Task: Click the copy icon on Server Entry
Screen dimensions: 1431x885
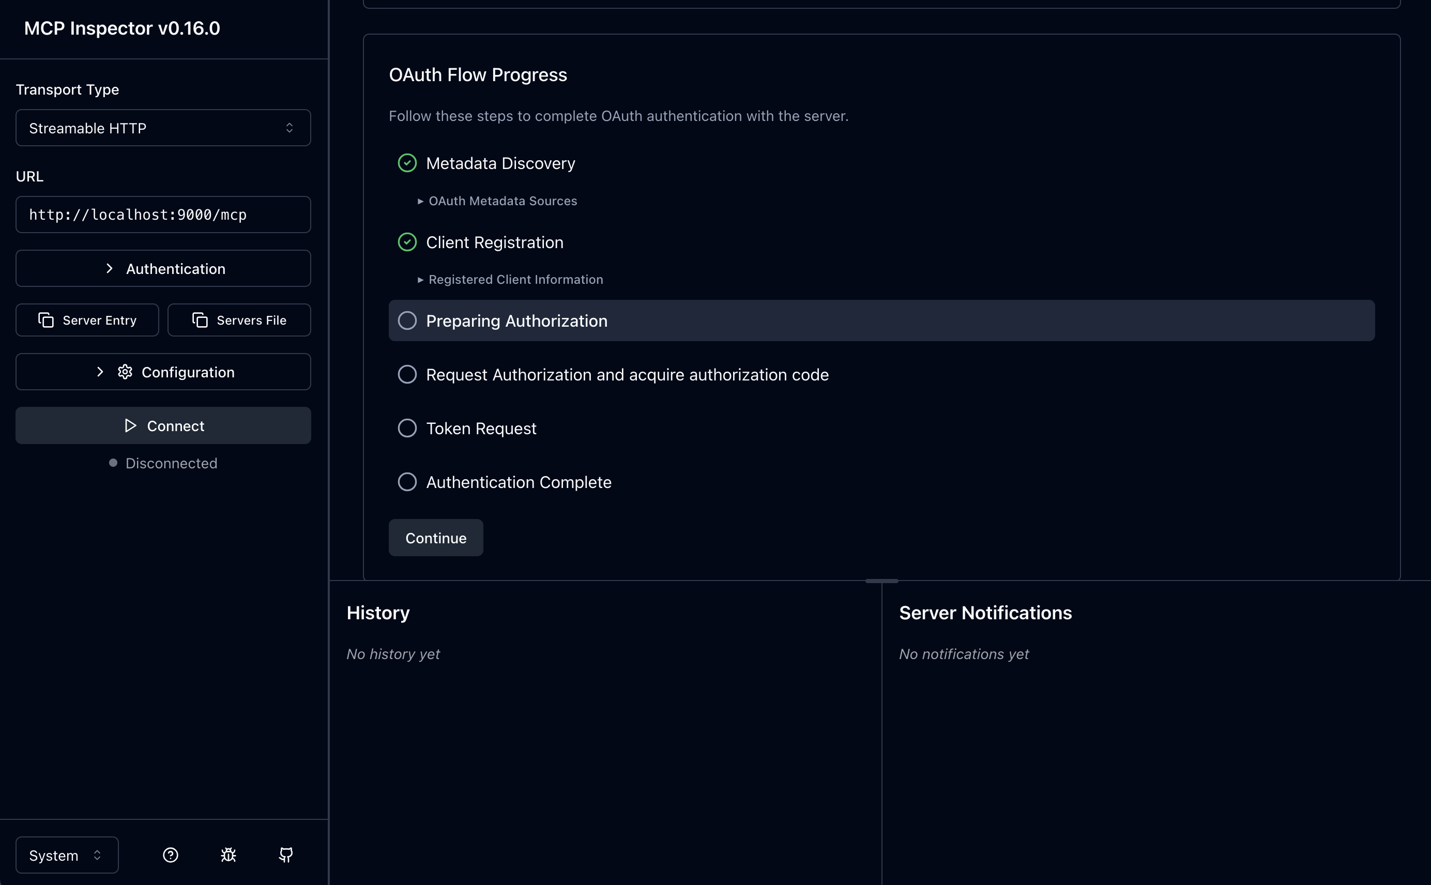Action: point(45,320)
